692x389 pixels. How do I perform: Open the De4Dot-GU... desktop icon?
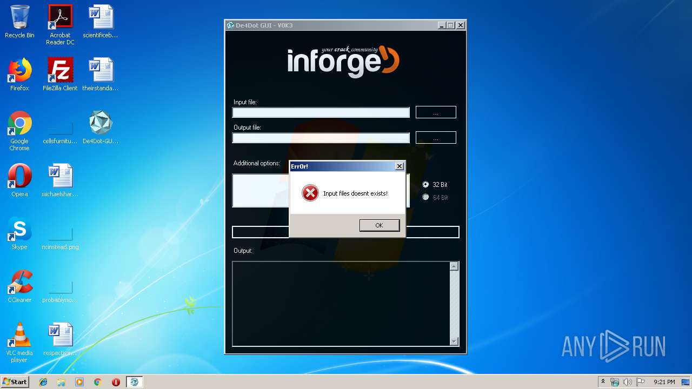pos(101,128)
